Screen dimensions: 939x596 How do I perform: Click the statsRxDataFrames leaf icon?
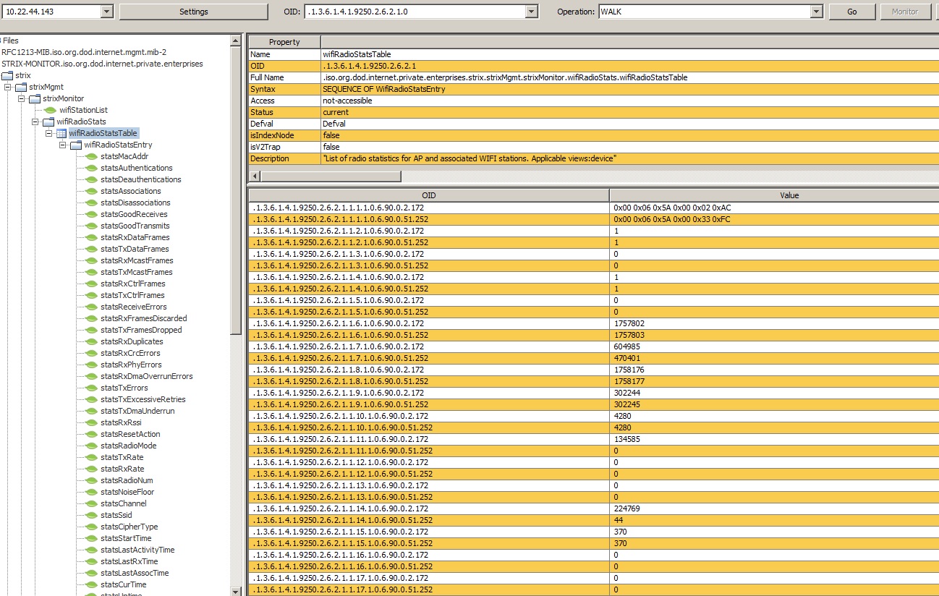[x=91, y=237]
